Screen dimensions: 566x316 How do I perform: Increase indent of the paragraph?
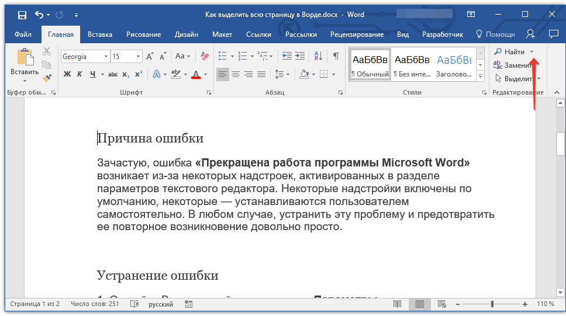(x=301, y=56)
